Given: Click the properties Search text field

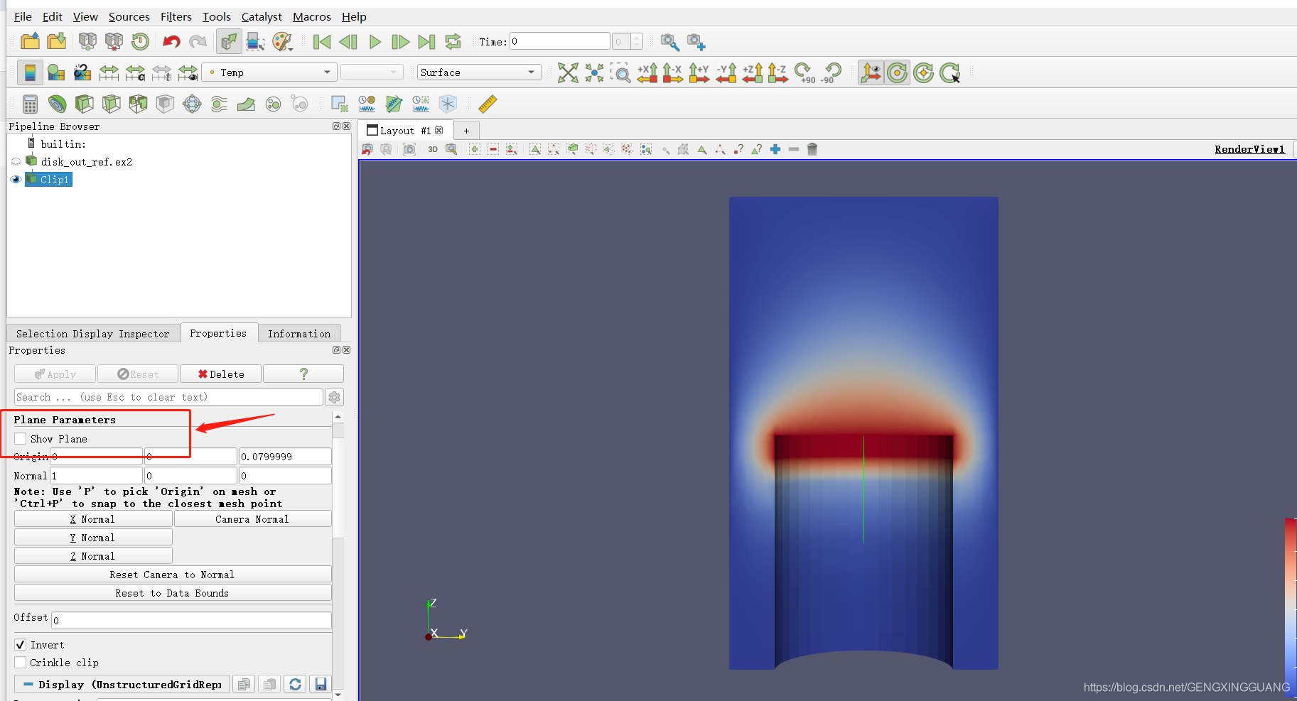Looking at the screenshot, I should 168,397.
